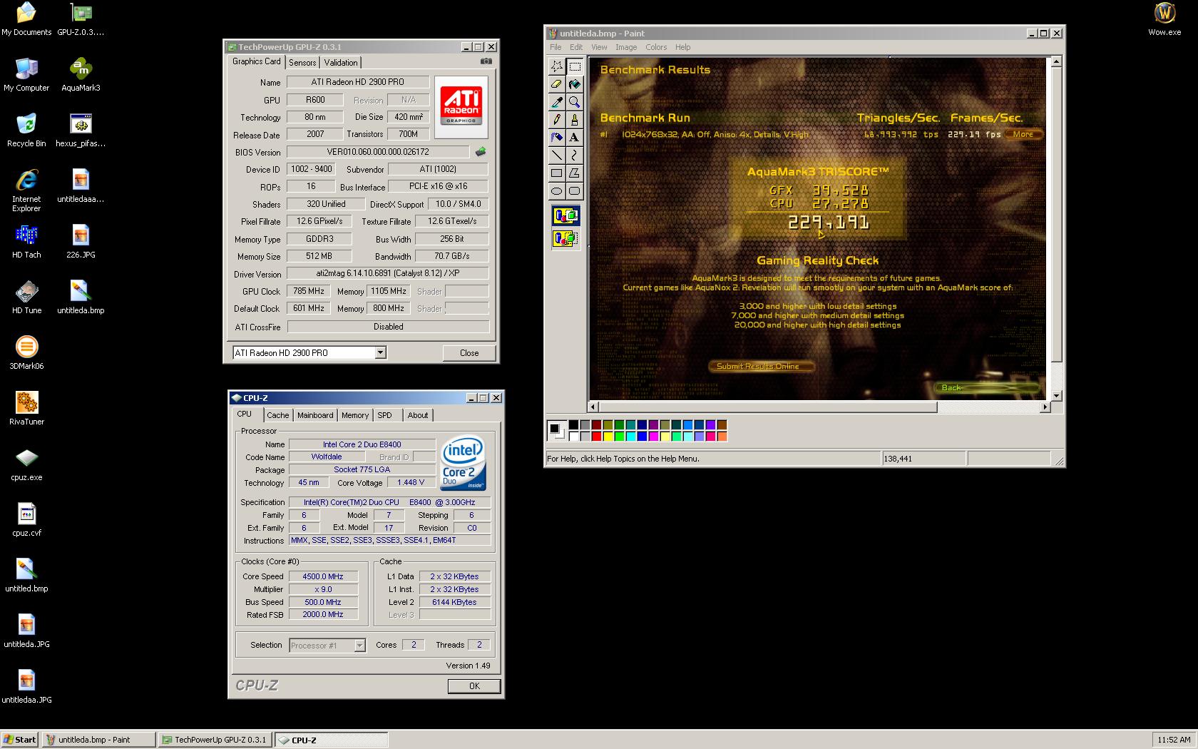This screenshot has width=1198, height=749.
Task: Click the Windows Start button
Action: point(20,740)
